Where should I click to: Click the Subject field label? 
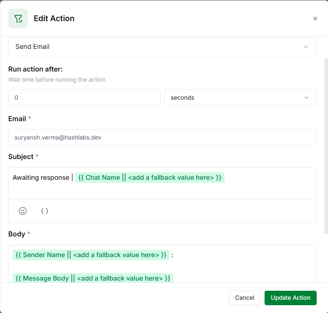point(21,157)
